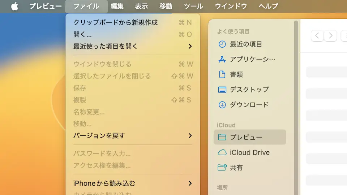Go forward with the right chevron button
347x195 pixels.
tap(330, 35)
